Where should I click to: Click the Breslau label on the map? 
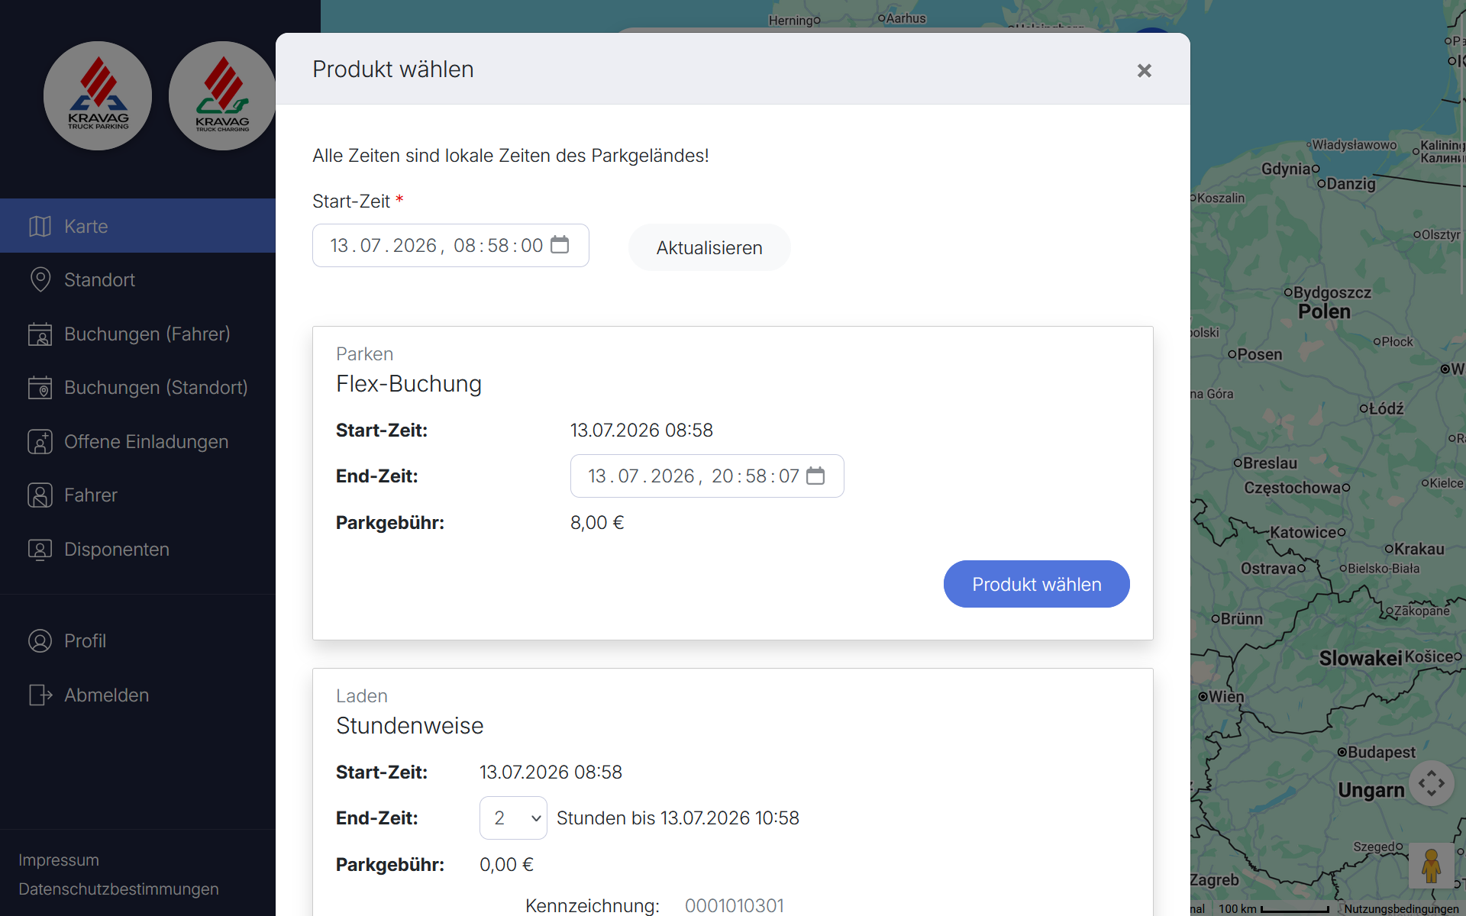coord(1270,463)
